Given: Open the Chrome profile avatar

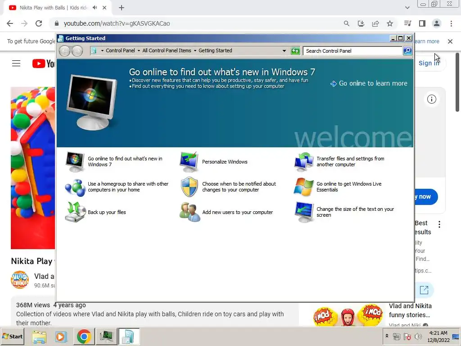Looking at the screenshot, I should click(x=437, y=23).
